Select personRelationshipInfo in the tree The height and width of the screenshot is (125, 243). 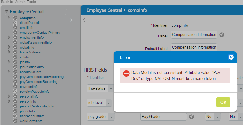point(37,106)
